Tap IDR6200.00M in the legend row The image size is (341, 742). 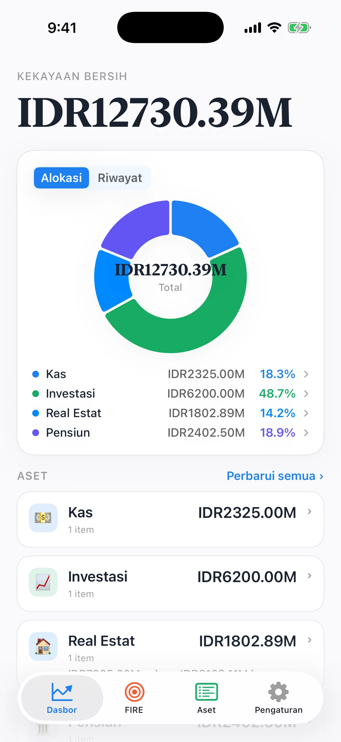point(206,393)
